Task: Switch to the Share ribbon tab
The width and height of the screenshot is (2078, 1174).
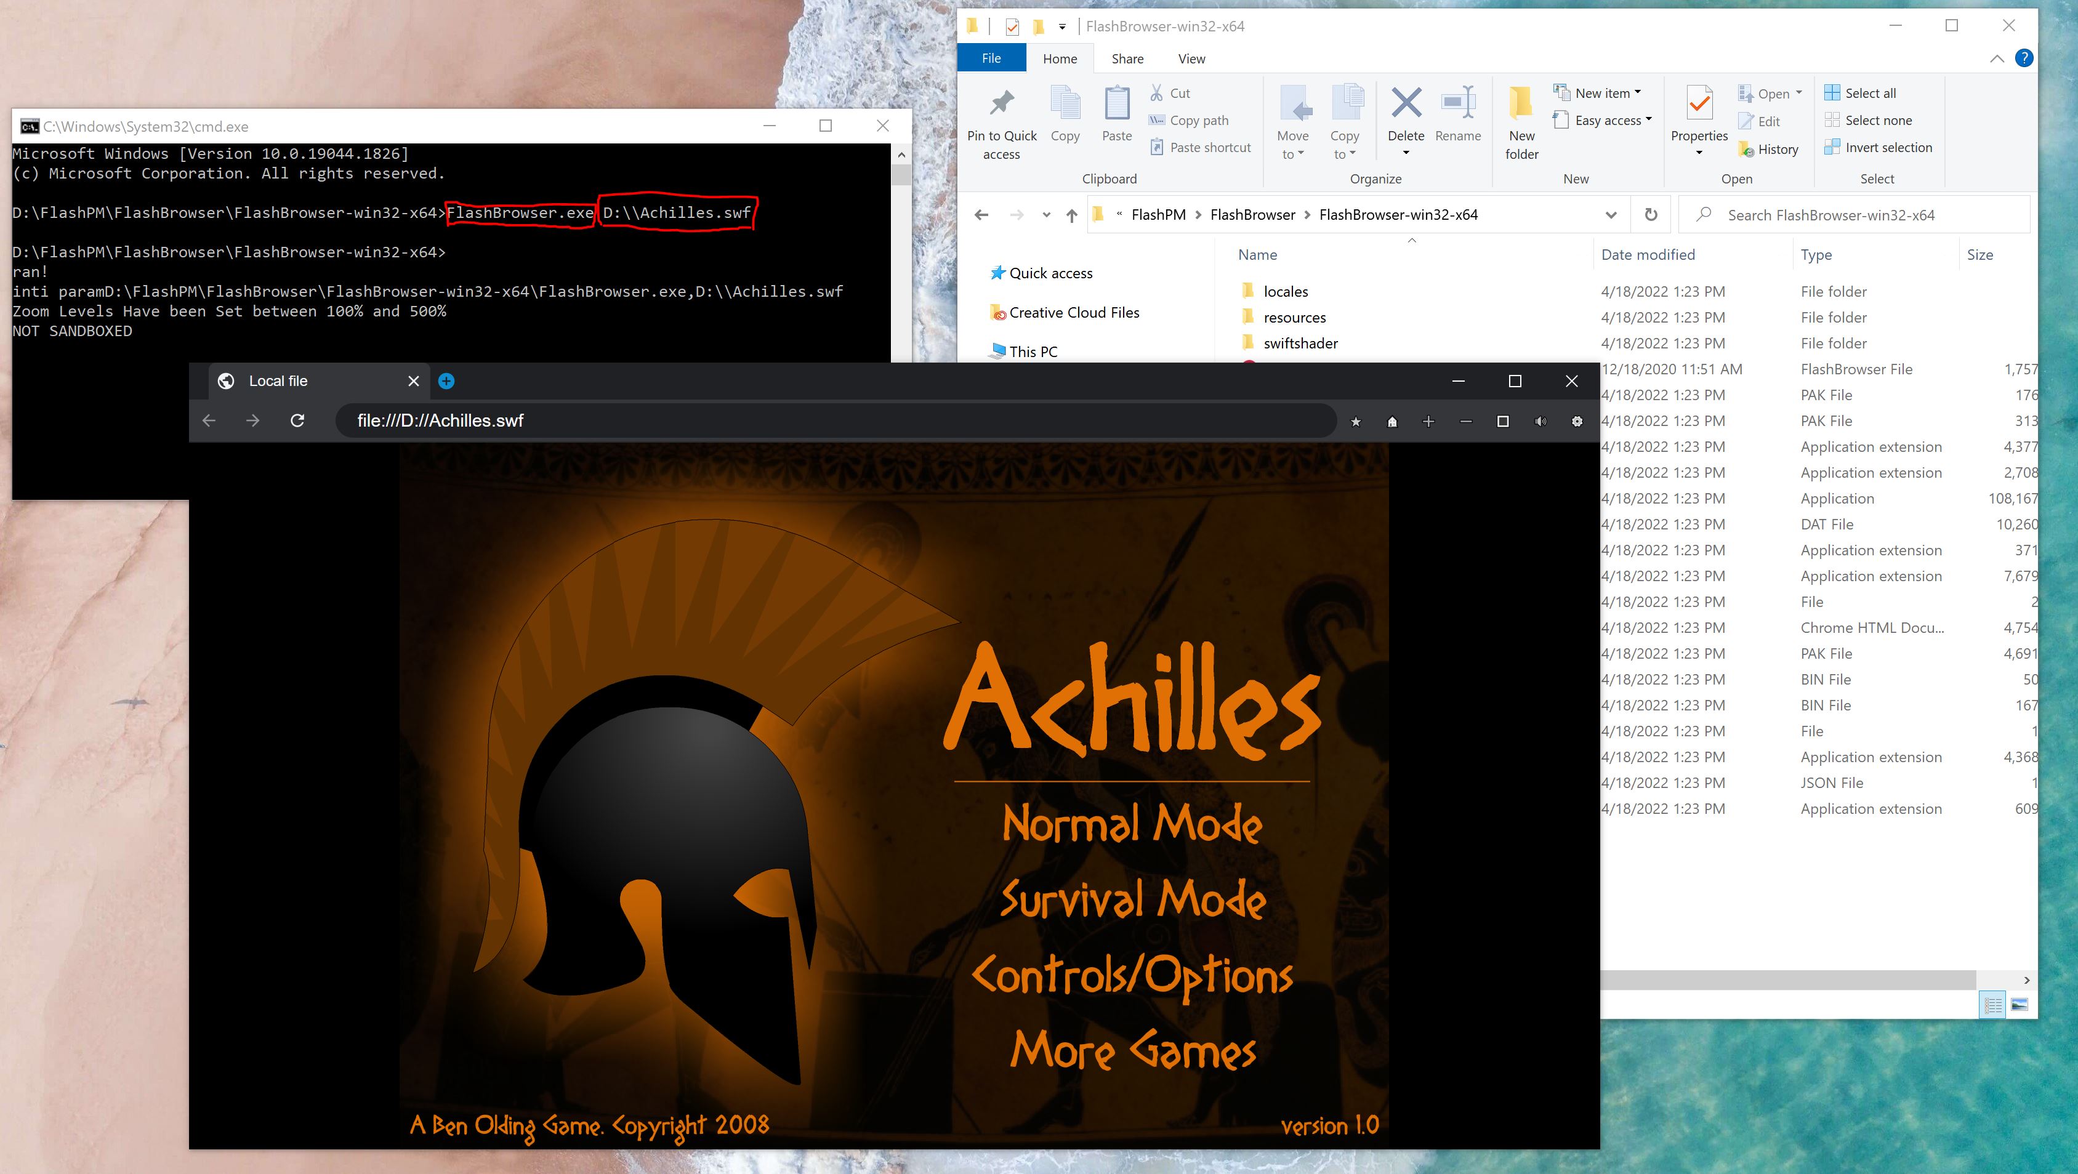Action: click(1127, 58)
